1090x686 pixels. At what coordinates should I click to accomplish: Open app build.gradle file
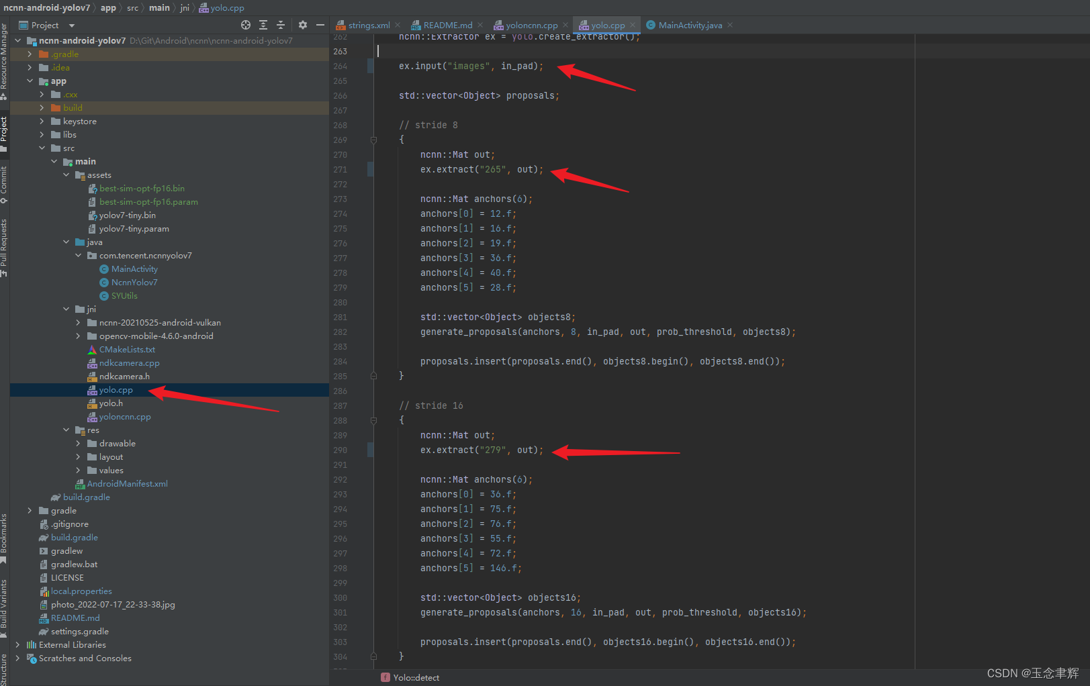pos(86,497)
